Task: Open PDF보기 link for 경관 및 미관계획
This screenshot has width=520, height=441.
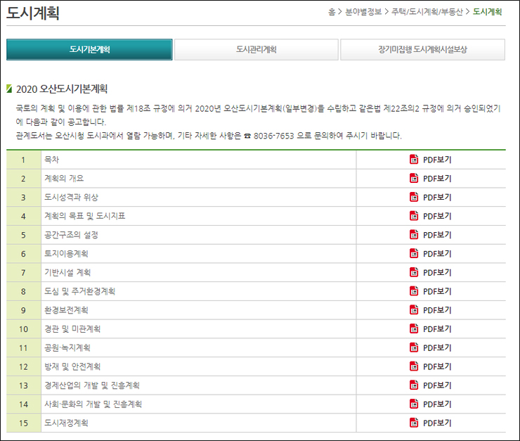Action: (x=436, y=329)
